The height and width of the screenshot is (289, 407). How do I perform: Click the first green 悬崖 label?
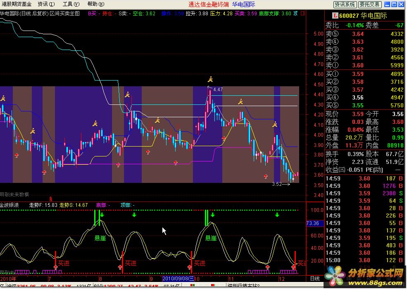pyautogui.click(x=100, y=238)
